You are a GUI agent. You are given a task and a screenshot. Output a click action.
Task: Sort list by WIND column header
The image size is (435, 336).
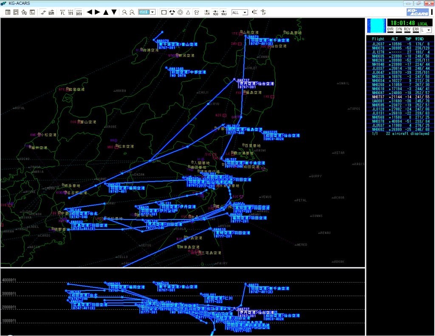click(419, 39)
